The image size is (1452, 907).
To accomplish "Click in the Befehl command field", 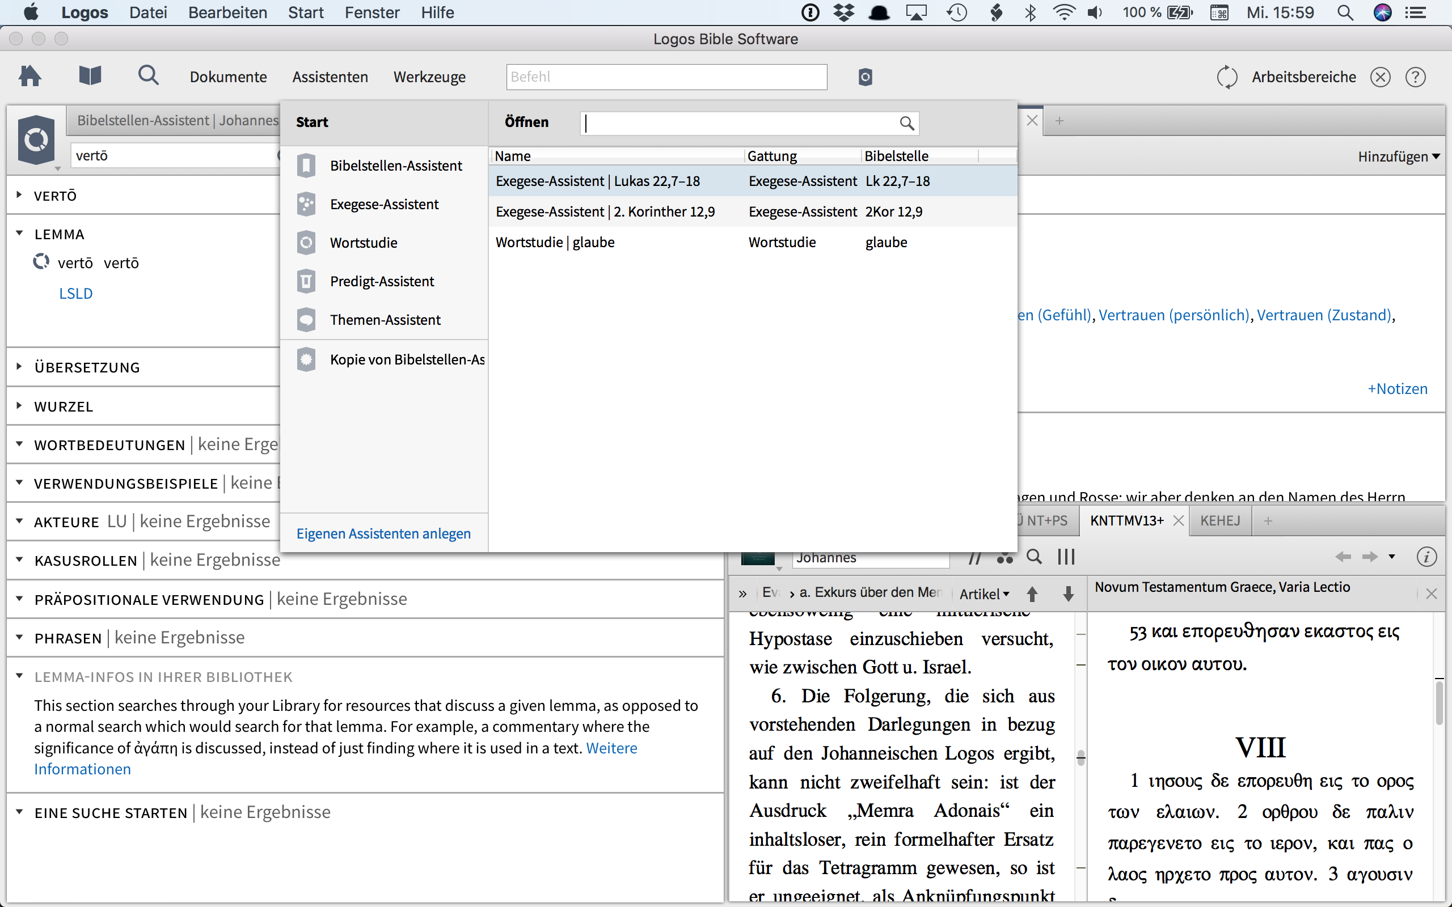I will pyautogui.click(x=666, y=77).
